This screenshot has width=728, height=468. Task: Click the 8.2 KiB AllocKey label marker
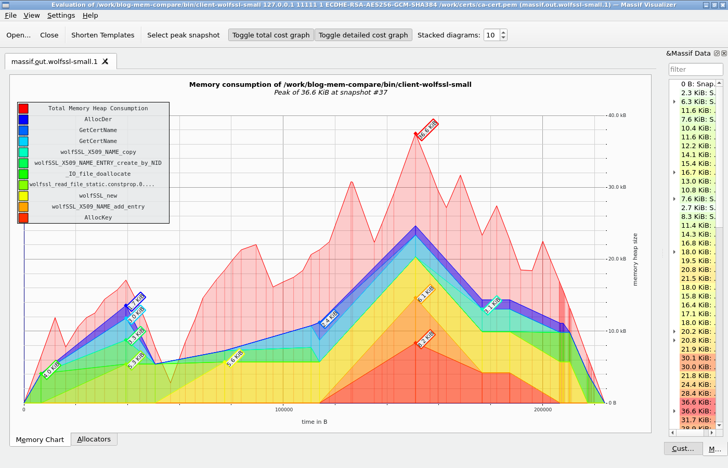pos(426,339)
